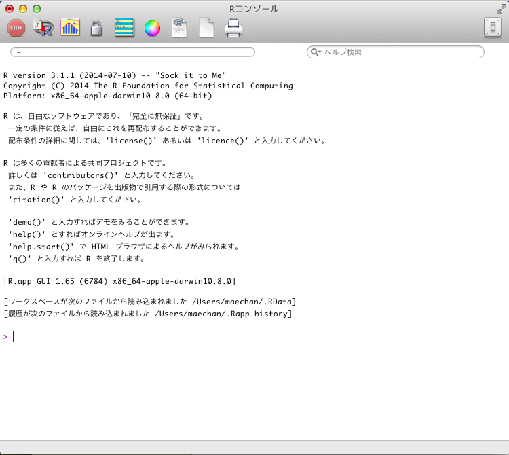509x455 pixels.
Task: Click the 'demo()' text line
Action: [98, 222]
